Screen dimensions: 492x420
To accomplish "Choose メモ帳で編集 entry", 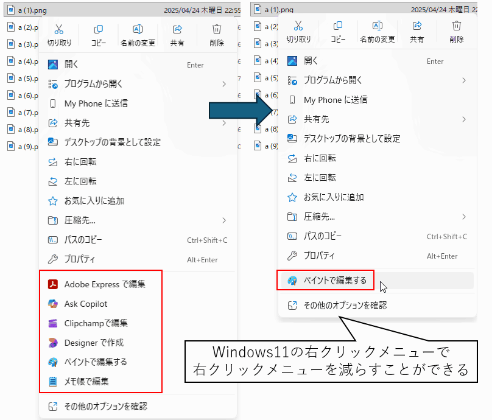I will pyautogui.click(x=138, y=382).
